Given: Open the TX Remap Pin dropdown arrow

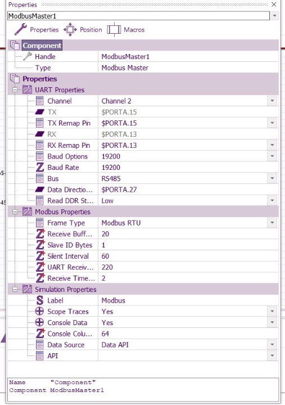Looking at the screenshot, I should point(272,123).
